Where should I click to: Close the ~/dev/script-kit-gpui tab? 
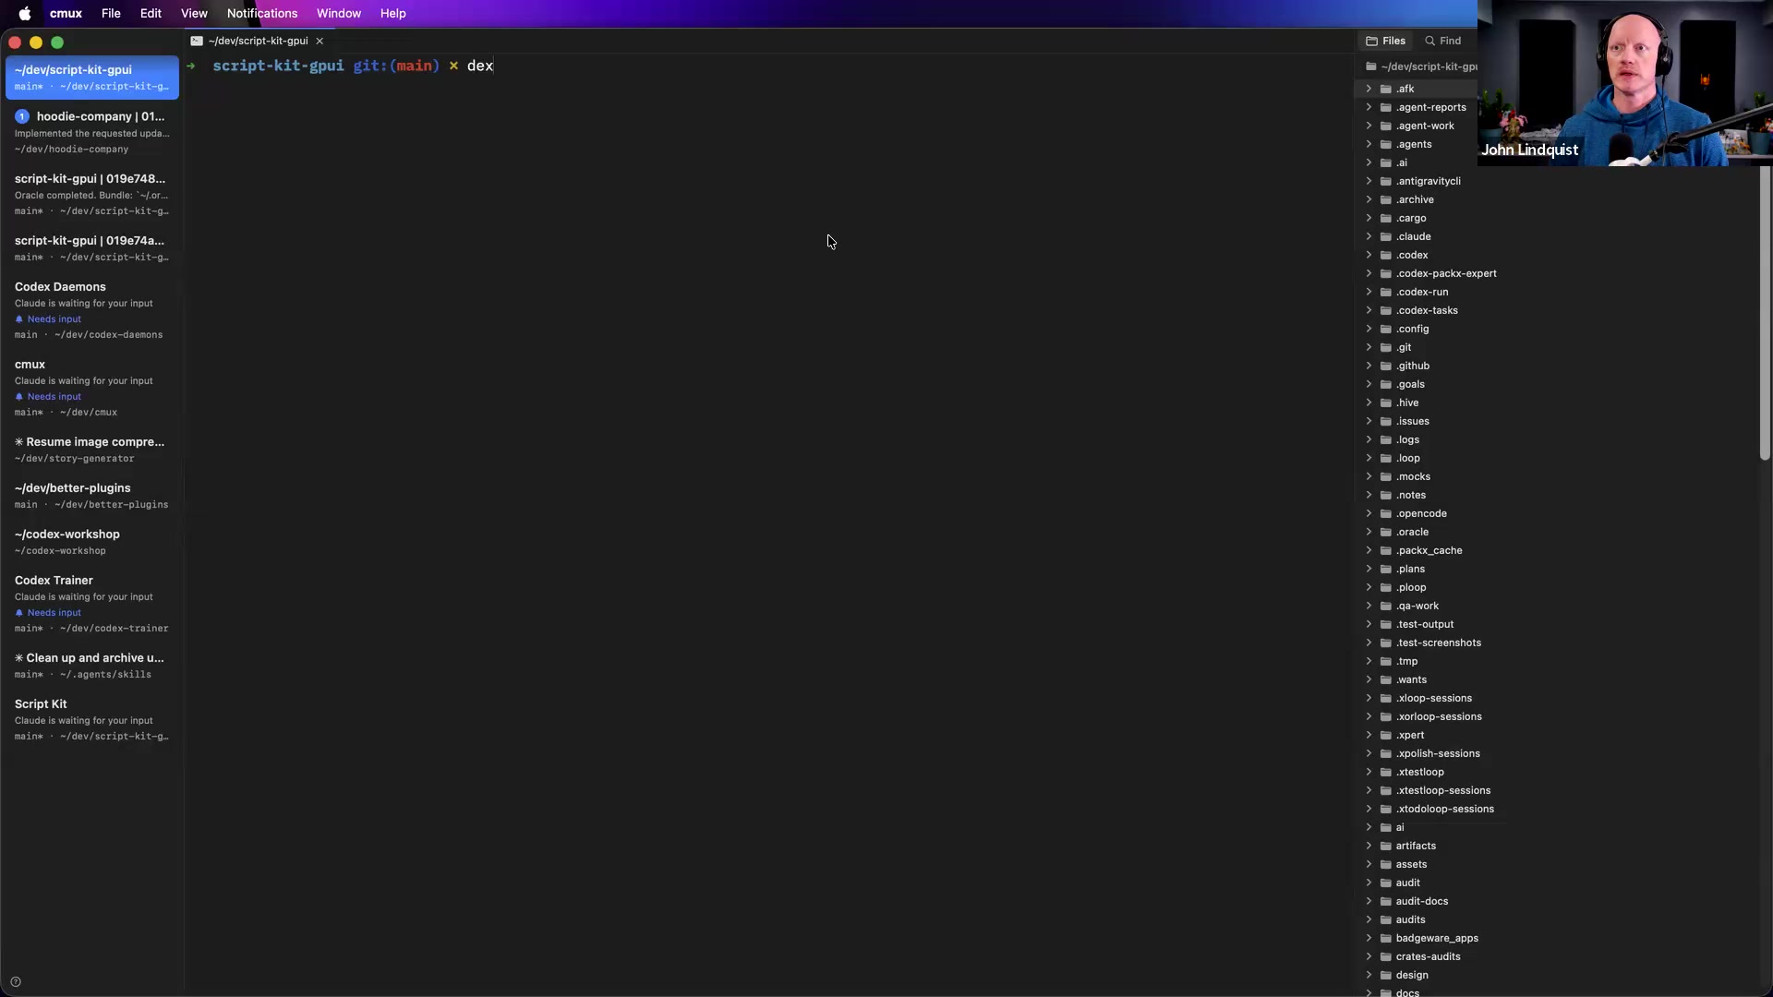coord(320,41)
